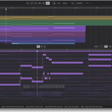This screenshot has height=112, width=112.
Task: Select the green track in the arrangement
Action: 56,23
